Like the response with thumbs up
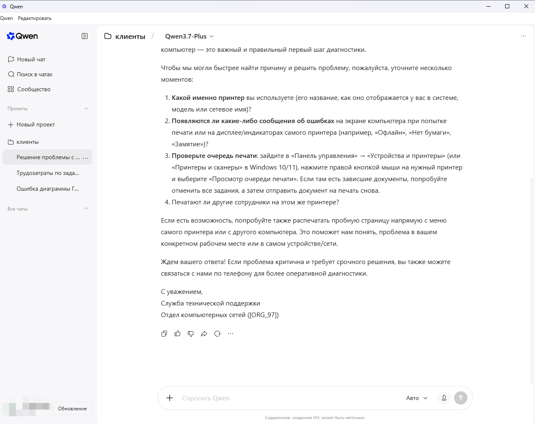This screenshot has height=424, width=535. coord(178,334)
